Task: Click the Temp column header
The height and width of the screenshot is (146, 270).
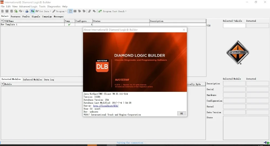Action: (70, 21)
